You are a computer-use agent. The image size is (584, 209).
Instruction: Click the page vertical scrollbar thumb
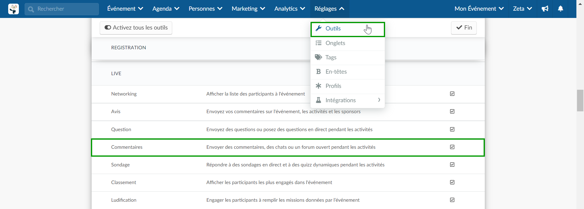click(580, 100)
